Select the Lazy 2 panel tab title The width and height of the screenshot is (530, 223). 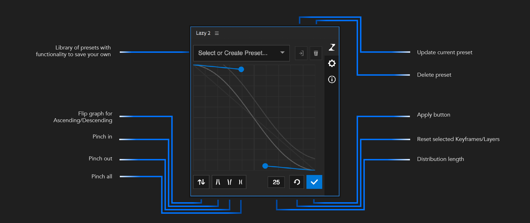(x=203, y=33)
